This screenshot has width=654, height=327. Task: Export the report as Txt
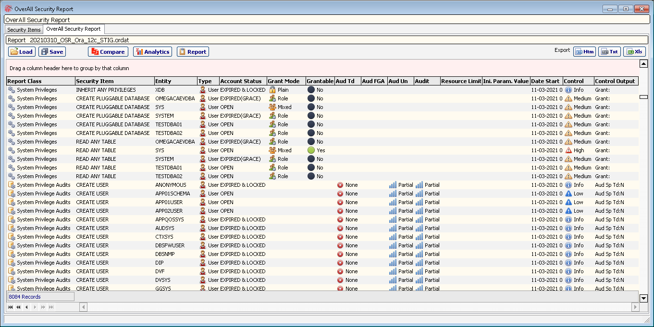609,52
